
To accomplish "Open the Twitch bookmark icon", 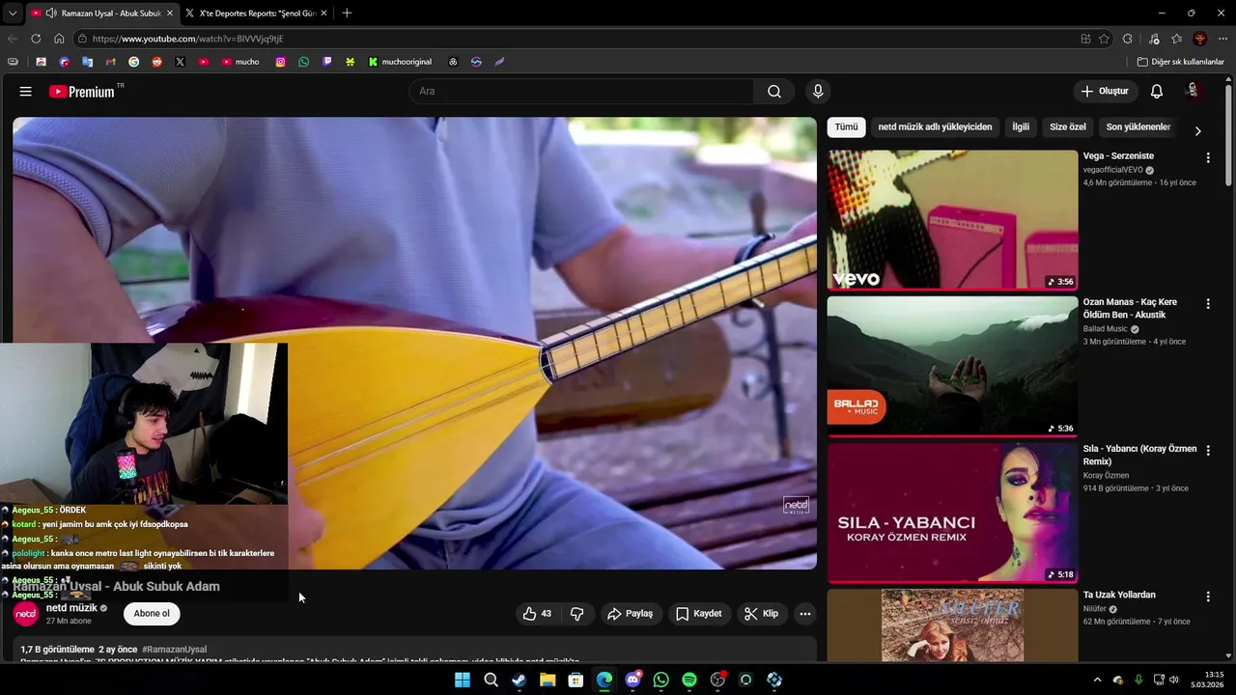I will (327, 62).
